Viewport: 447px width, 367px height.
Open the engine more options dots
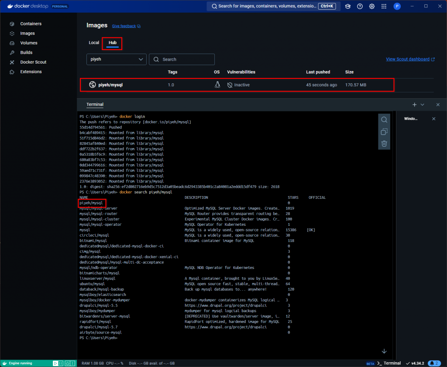(73, 364)
